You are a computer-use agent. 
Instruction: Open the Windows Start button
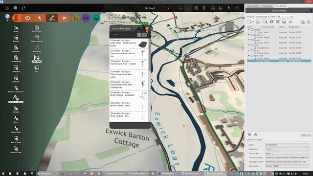3,174
